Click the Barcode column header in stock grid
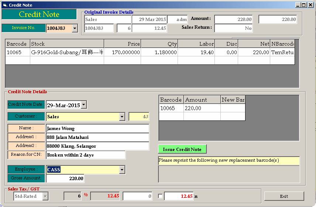Viewport: 316px width, 207px height. point(18,44)
